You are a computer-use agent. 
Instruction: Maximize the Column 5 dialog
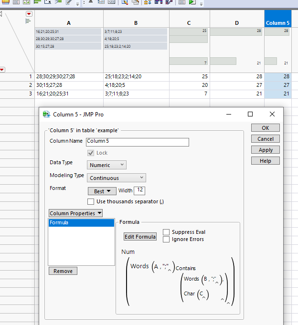250,114
